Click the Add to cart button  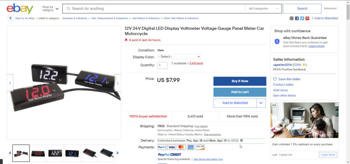[x=240, y=92]
